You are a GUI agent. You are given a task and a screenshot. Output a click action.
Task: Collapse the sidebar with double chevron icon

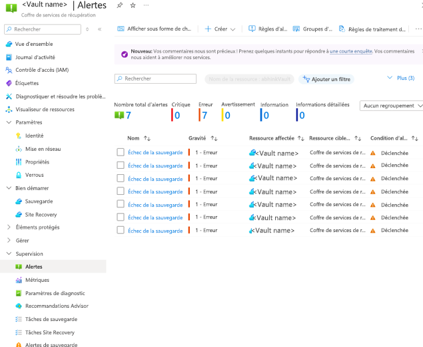(x=99, y=29)
